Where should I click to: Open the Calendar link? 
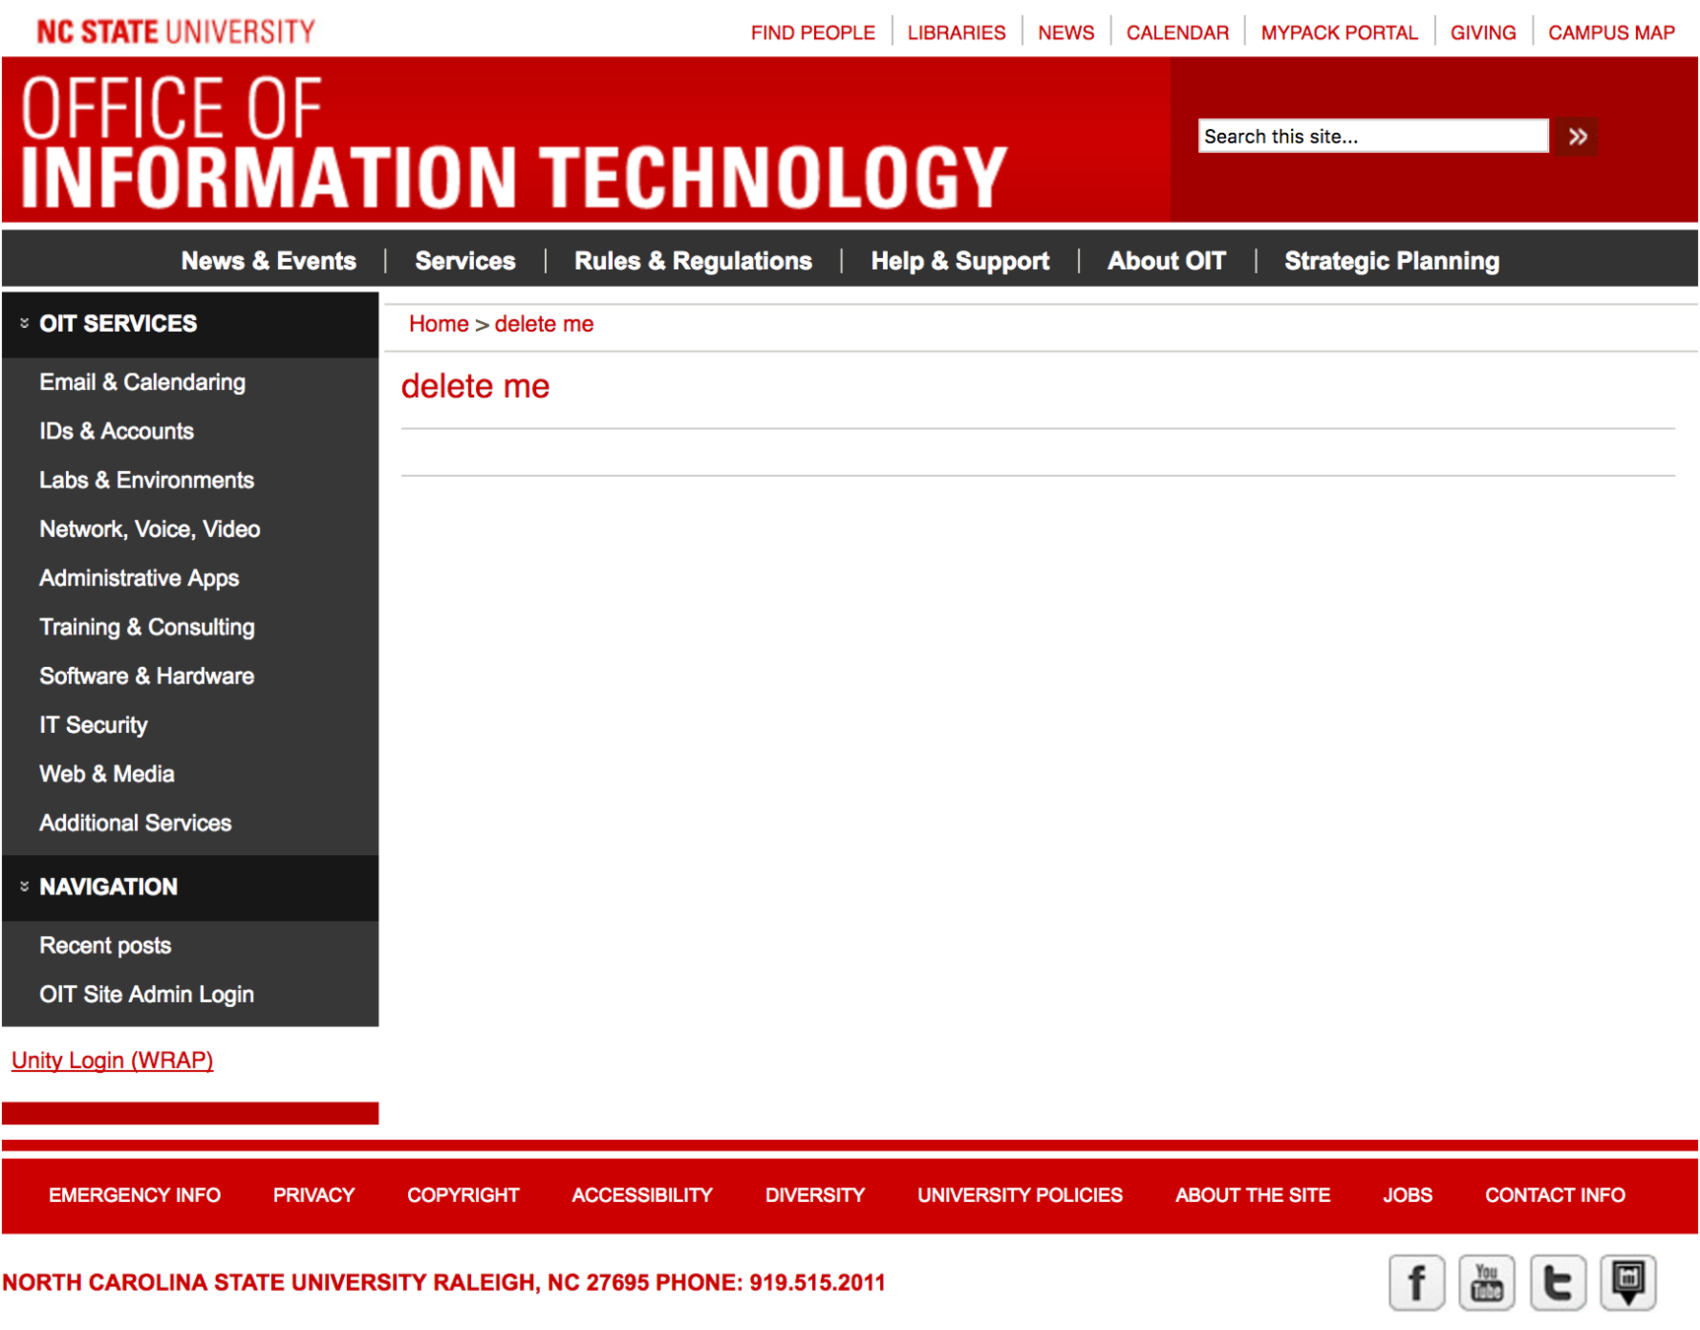1178,33
